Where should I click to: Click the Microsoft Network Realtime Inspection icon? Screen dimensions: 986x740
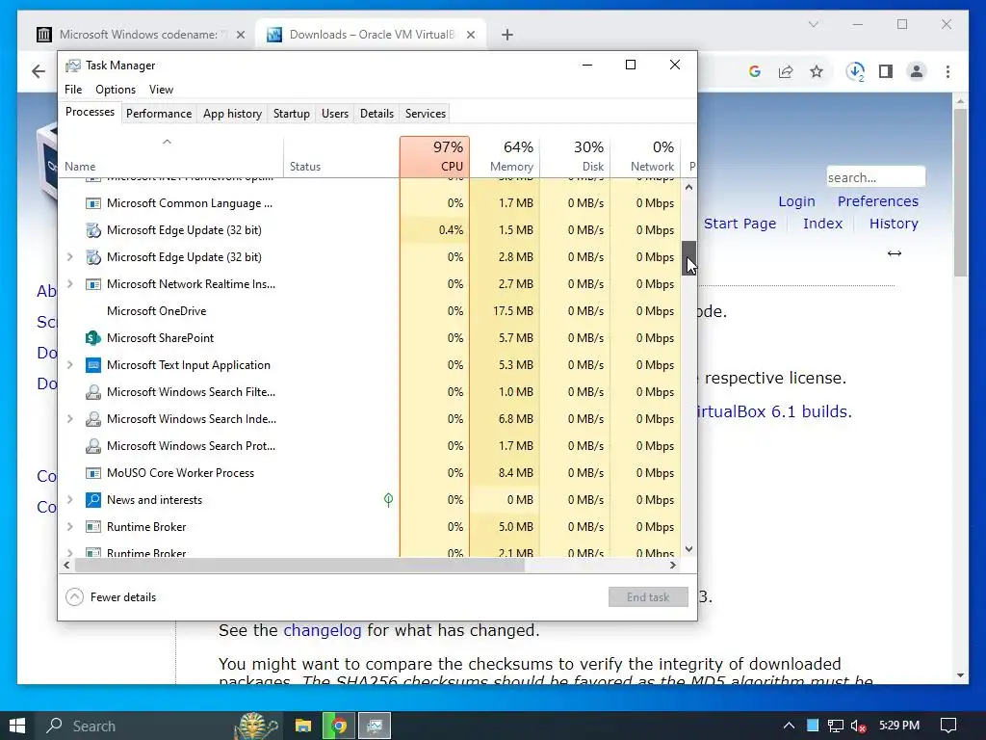pyautogui.click(x=93, y=284)
